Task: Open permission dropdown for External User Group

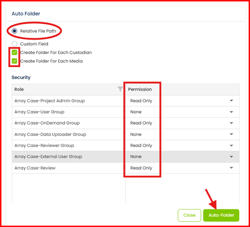Action: 231,156
